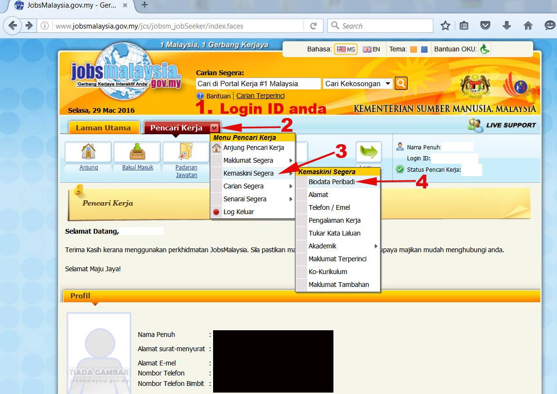
Task: Click the Padanan Jawatan folder icon
Action: pos(186,151)
